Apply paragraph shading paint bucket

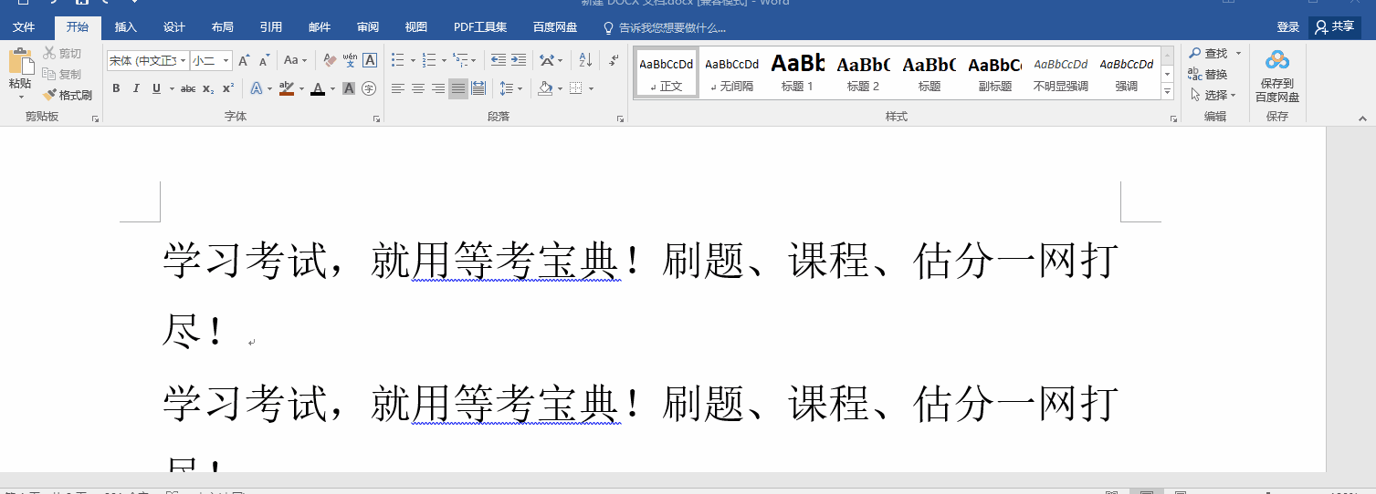click(x=545, y=88)
